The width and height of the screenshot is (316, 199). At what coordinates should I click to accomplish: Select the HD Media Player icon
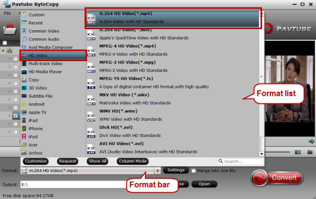pos(24,72)
